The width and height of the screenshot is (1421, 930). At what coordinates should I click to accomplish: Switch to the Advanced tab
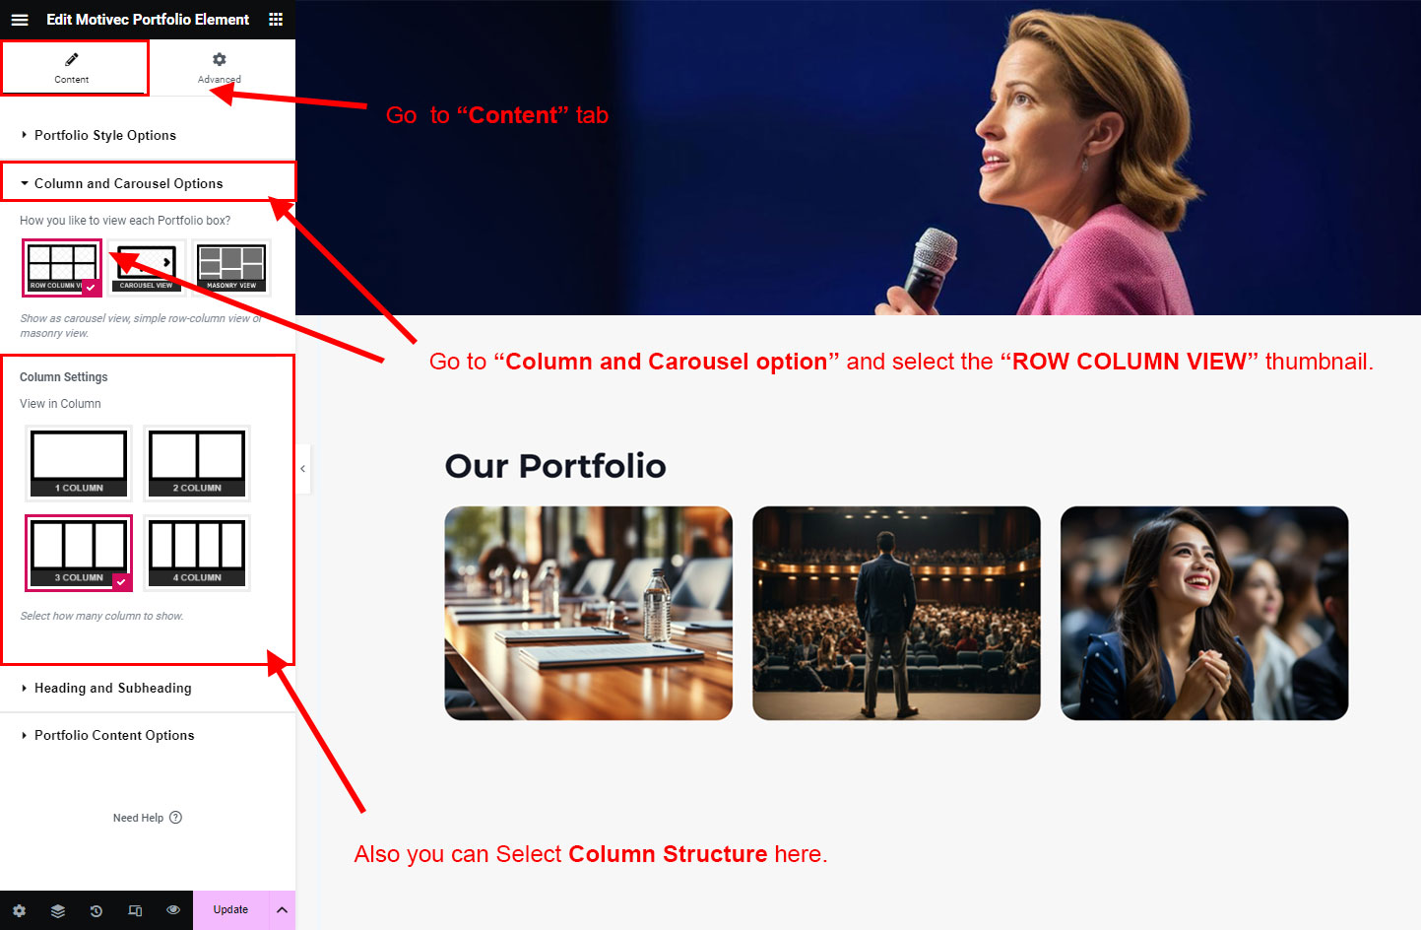219,68
